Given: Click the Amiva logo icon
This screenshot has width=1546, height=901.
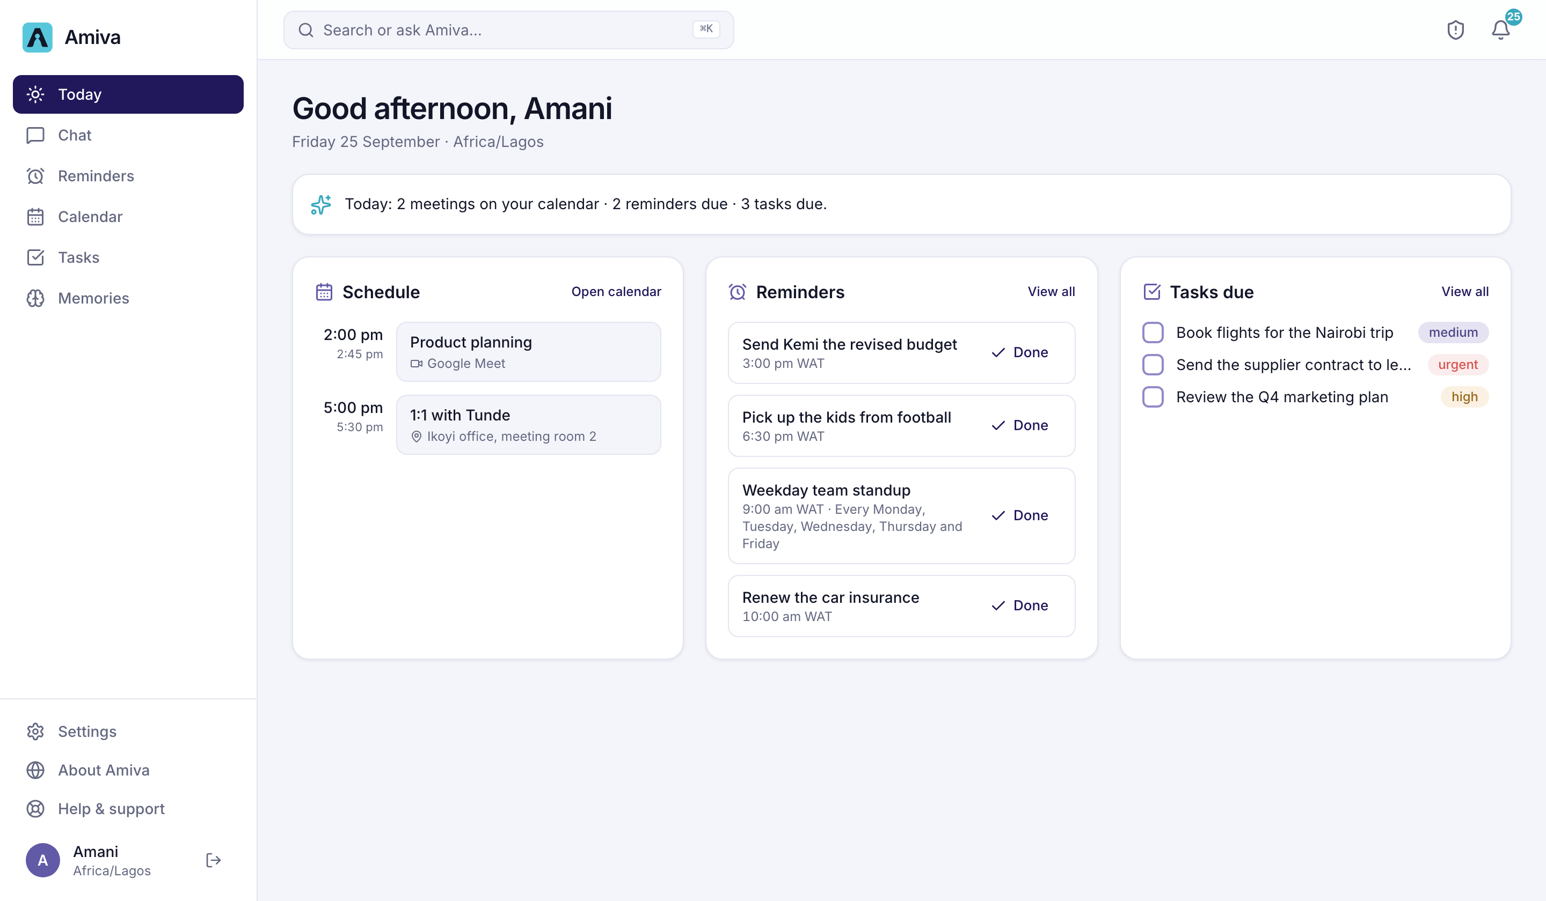Looking at the screenshot, I should click(x=38, y=38).
